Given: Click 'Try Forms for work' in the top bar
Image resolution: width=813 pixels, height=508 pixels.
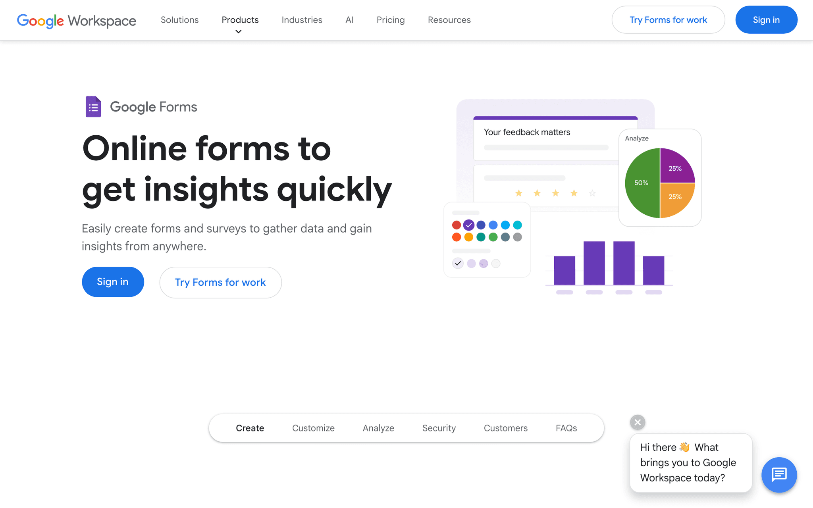Looking at the screenshot, I should tap(668, 19).
